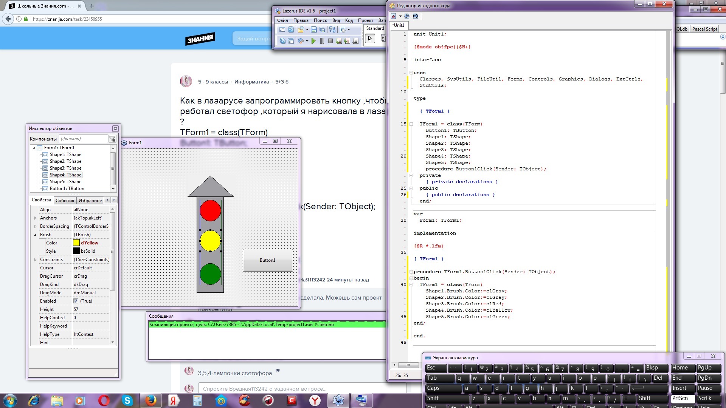Viewport: 726px width, 408px height.
Task: Click the Save floppy disk icon
Action: click(x=314, y=29)
